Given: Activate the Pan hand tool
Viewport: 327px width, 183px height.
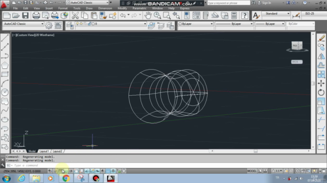Looking at the screenshot, I should tap(148, 16).
